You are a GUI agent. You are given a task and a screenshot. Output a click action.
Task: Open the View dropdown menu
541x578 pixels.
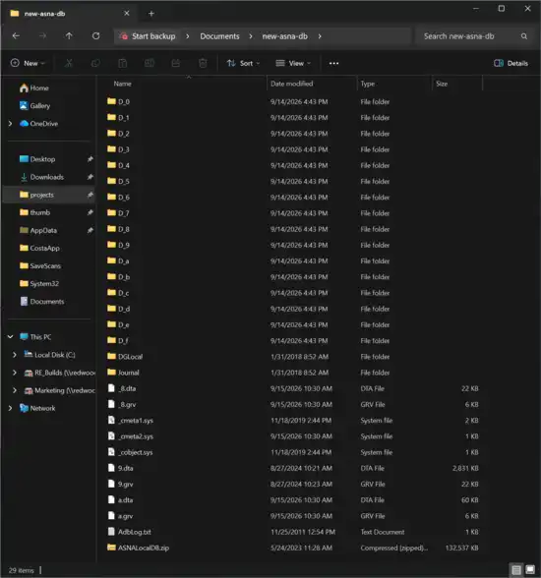coord(293,63)
